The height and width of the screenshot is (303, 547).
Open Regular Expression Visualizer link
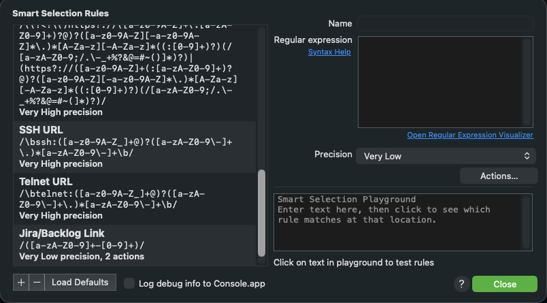tap(470, 135)
